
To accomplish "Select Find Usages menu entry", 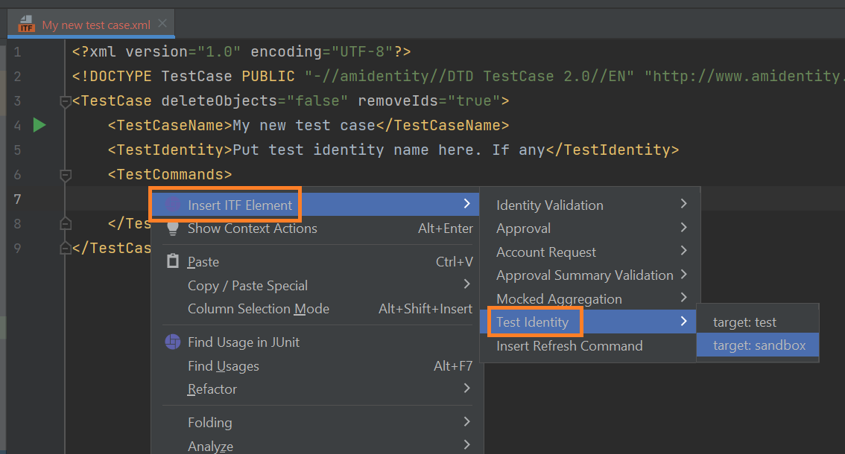I will click(315, 365).
